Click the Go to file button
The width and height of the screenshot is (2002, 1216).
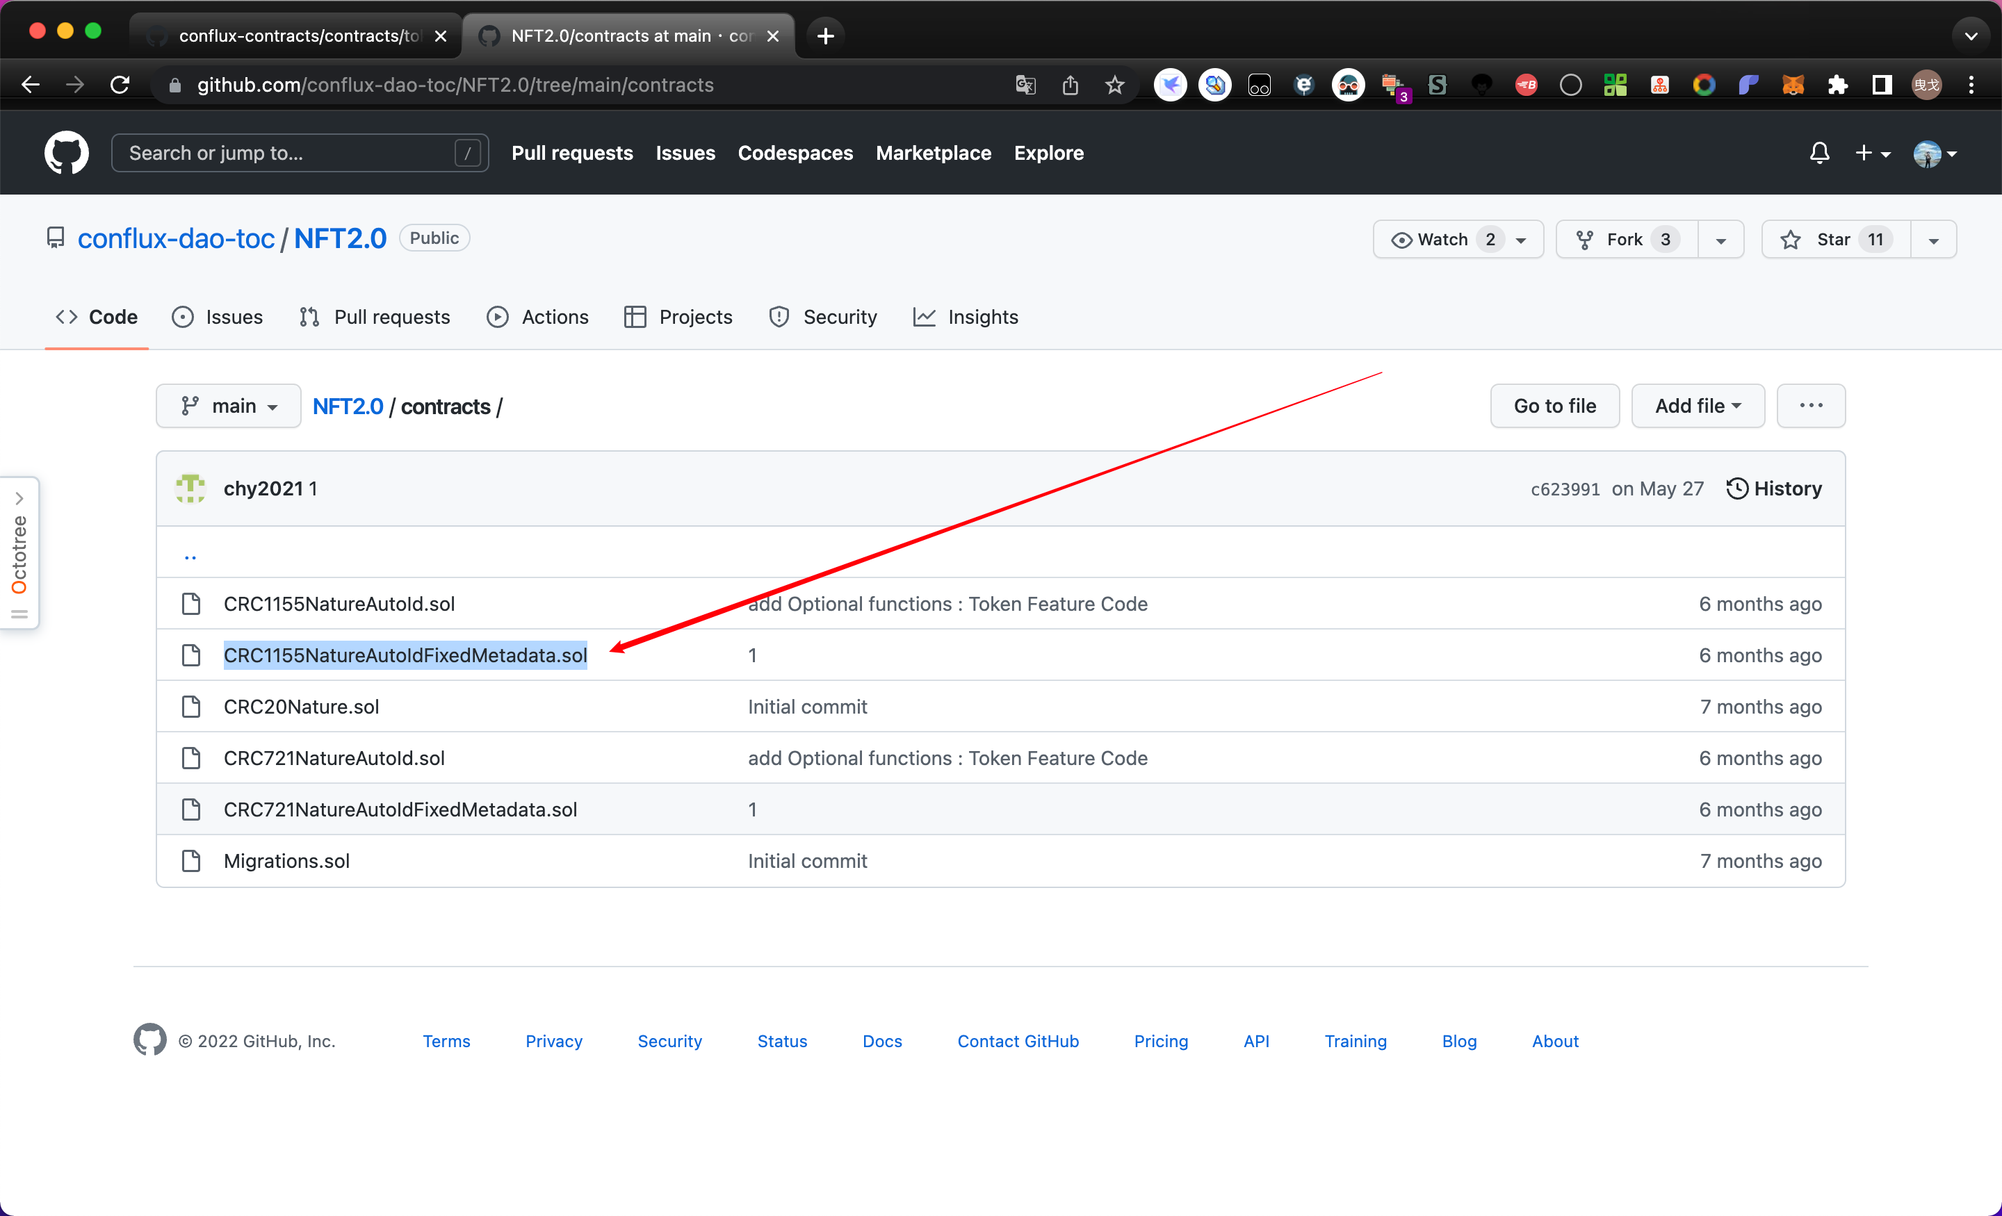1554,406
